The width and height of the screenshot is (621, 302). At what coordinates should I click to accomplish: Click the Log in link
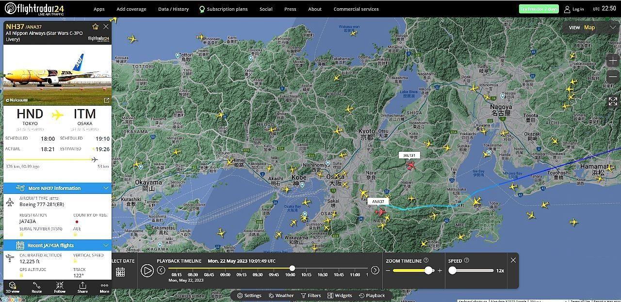pos(578,9)
